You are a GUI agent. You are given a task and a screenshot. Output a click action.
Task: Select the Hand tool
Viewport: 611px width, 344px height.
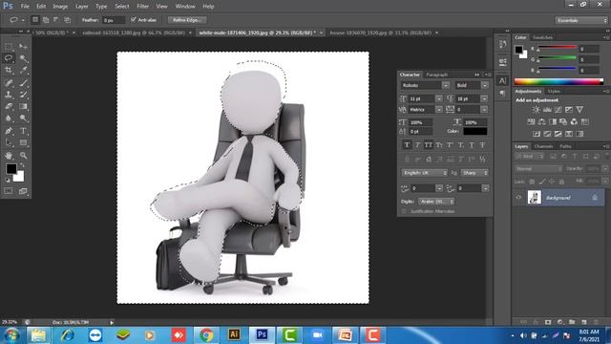9,155
